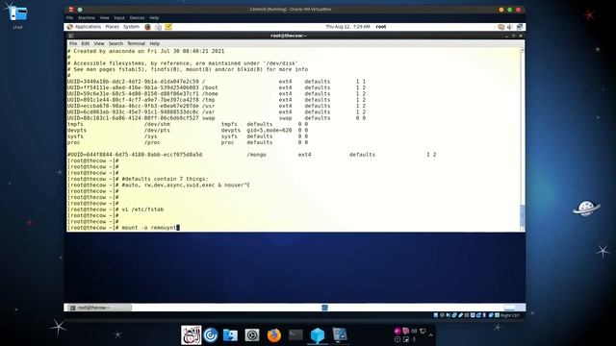The image size is (616, 346).
Task: Click the swap fstab entry line
Action: coord(217,118)
